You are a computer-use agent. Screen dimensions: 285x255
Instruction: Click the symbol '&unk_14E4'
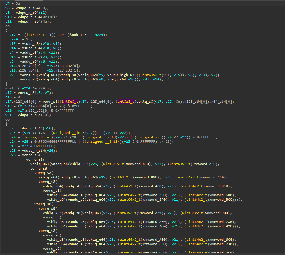pos(79,35)
